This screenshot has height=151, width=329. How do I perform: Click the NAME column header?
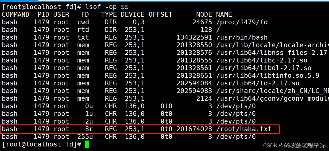[224, 14]
